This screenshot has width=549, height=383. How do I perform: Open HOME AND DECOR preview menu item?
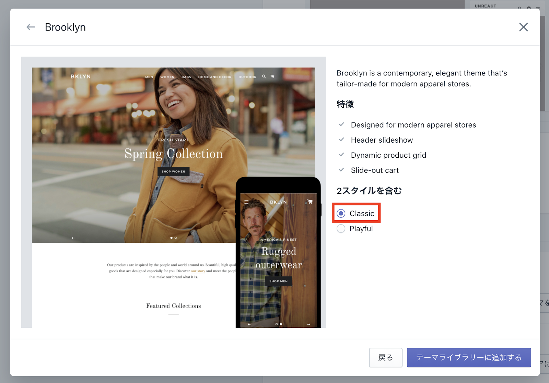214,77
